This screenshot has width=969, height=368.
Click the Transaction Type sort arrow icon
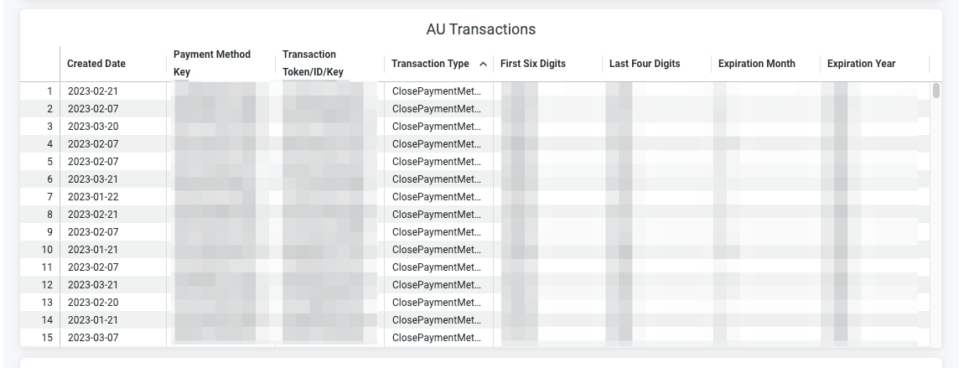coord(484,64)
